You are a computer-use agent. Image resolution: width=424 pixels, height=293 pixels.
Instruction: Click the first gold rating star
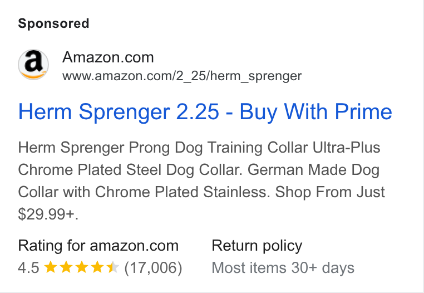click(50, 267)
